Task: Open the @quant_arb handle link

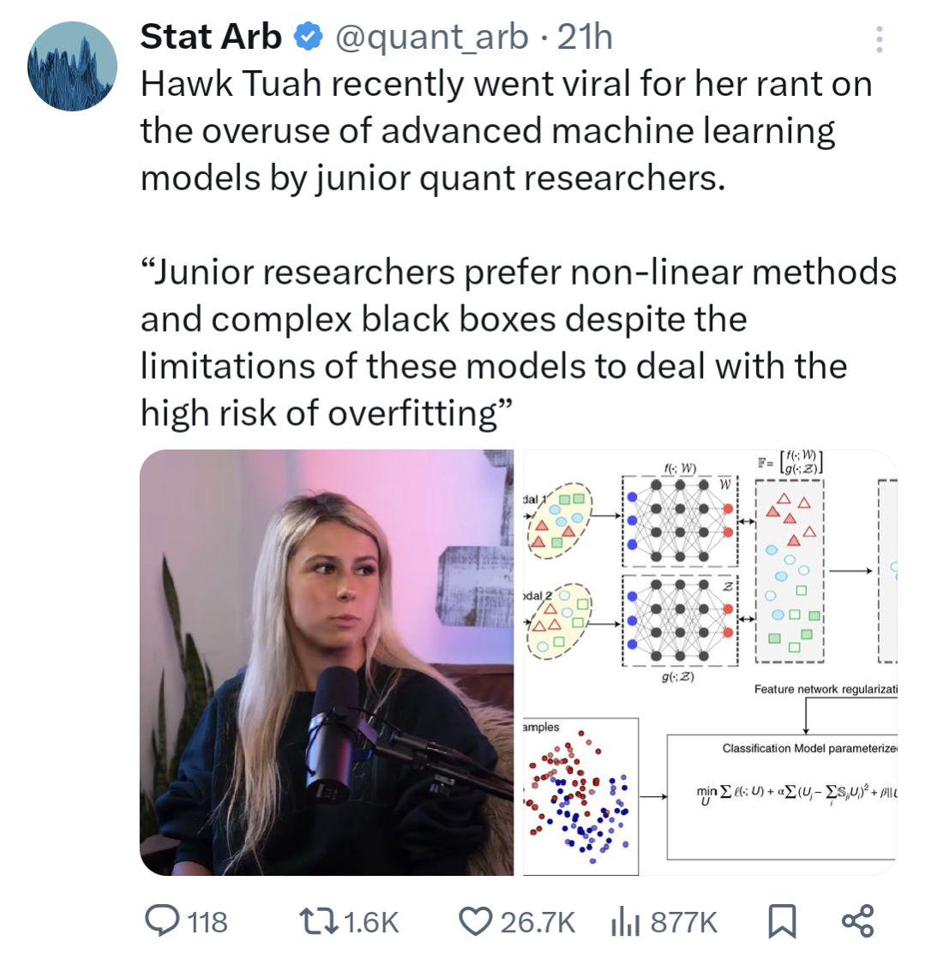Action: tap(432, 38)
